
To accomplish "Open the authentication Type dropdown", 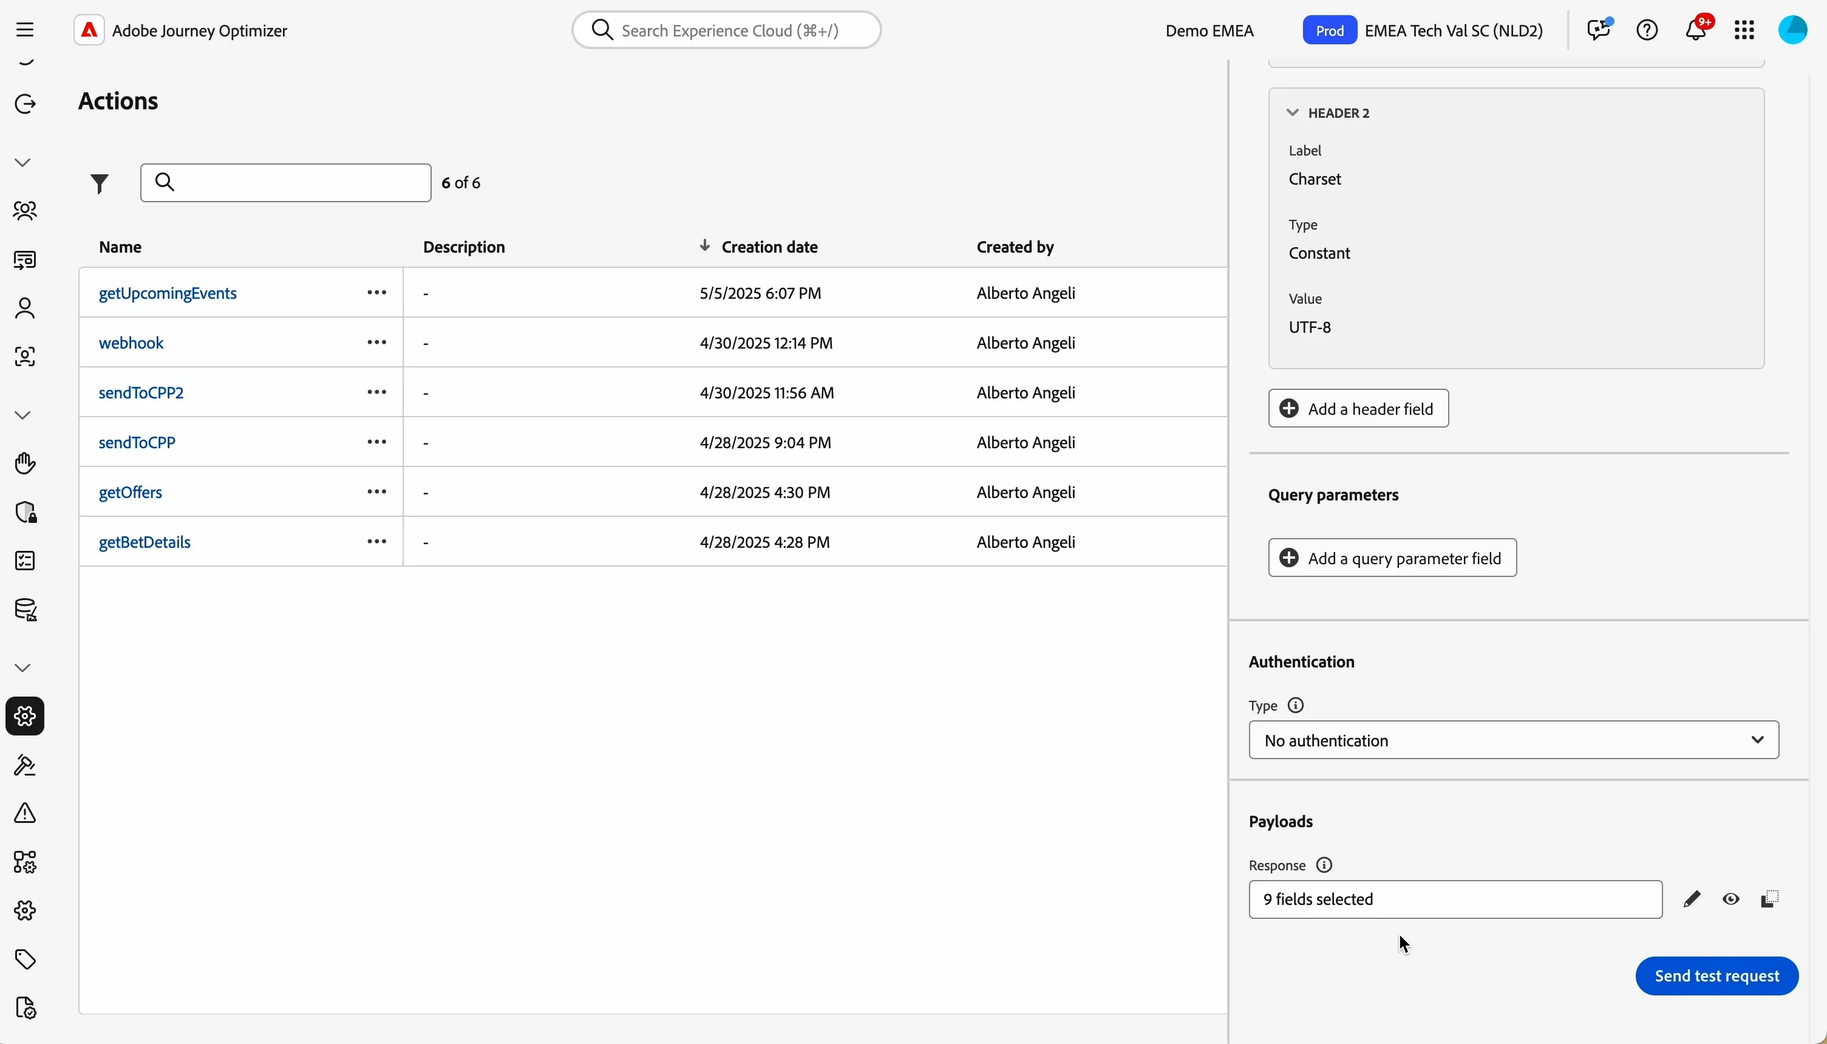I will pos(1514,740).
